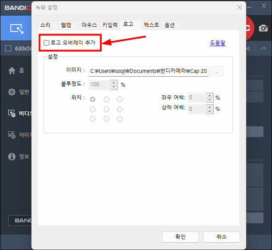Increase the 불투명도 opacity value
This screenshot has height=250, width=272.
tap(114, 82)
